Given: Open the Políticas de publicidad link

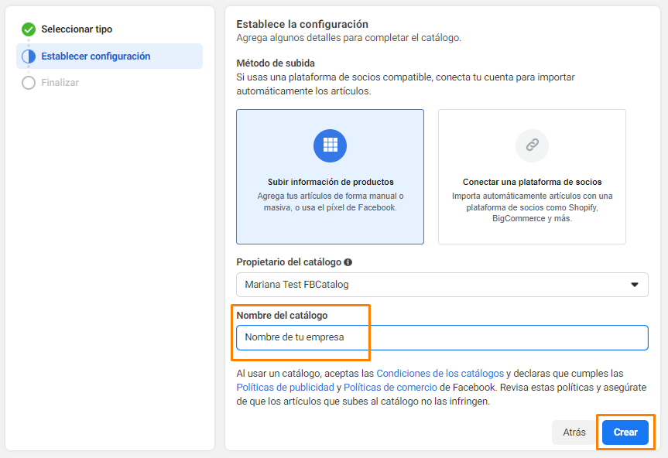Looking at the screenshot, I should point(285,388).
